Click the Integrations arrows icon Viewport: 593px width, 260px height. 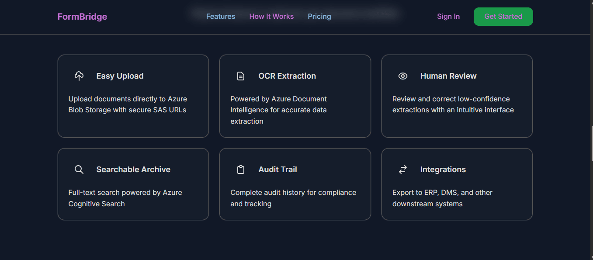tap(403, 170)
